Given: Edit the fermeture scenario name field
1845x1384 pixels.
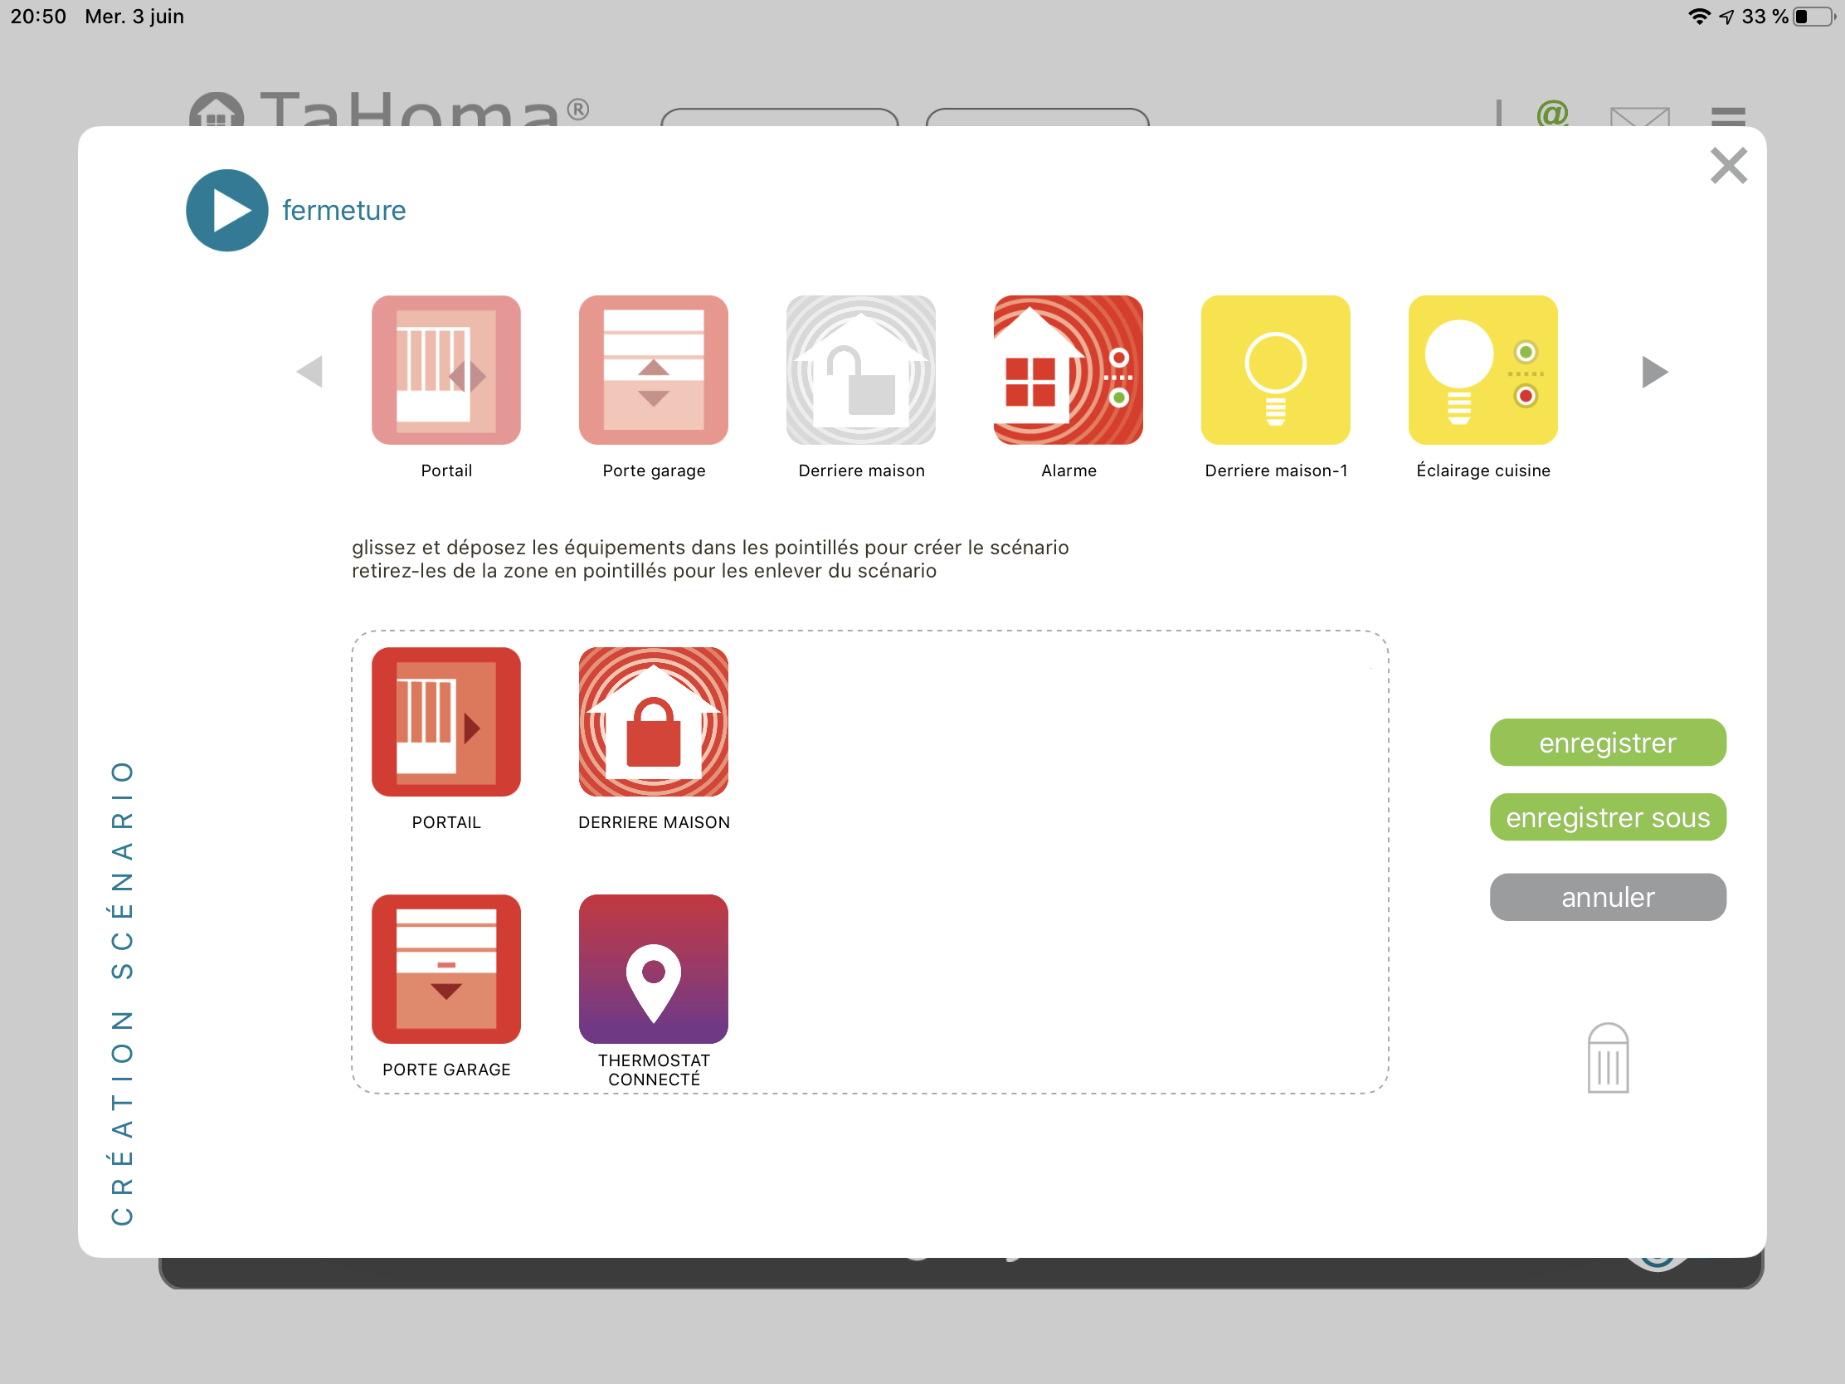Looking at the screenshot, I should (x=343, y=210).
